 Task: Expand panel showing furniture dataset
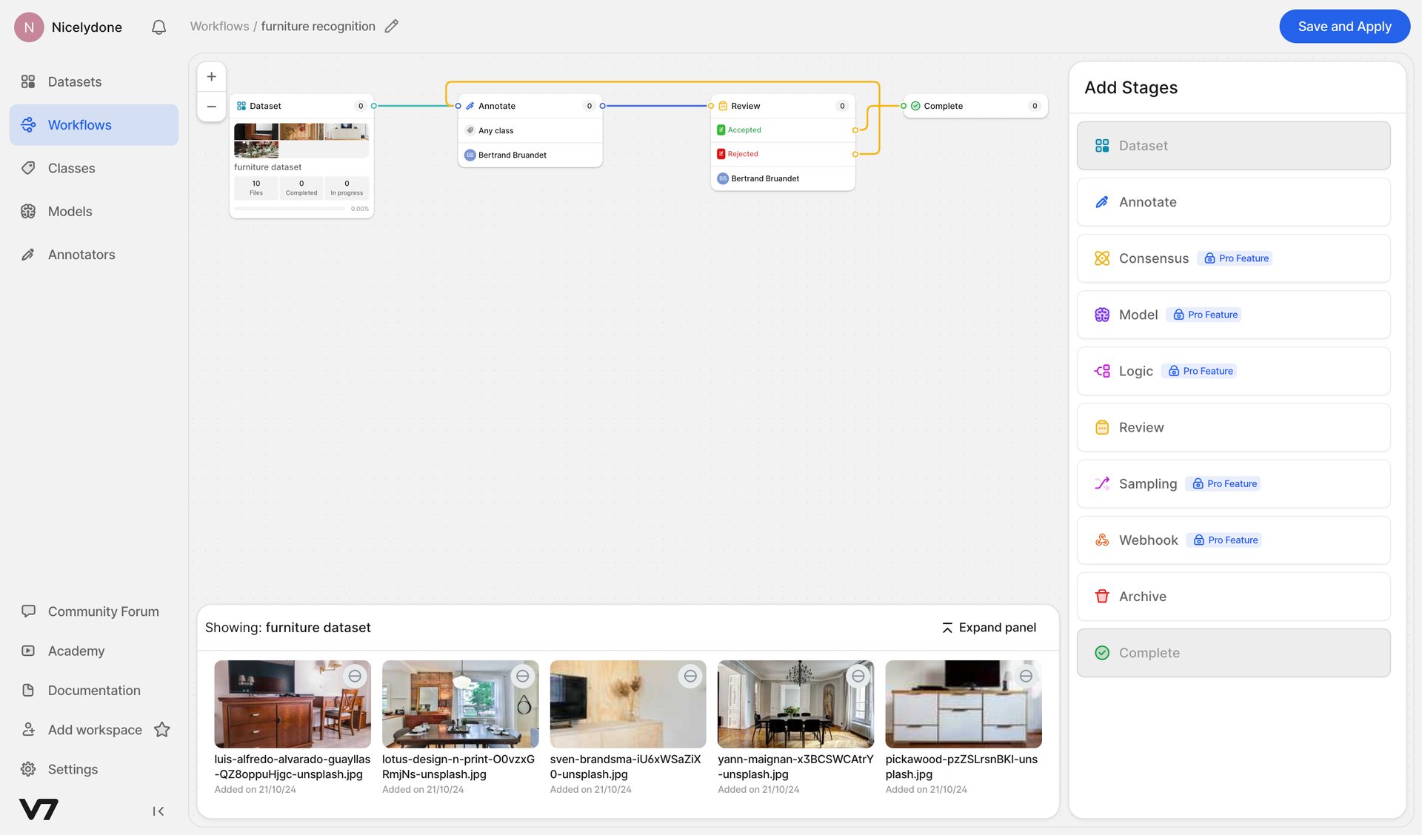(989, 627)
